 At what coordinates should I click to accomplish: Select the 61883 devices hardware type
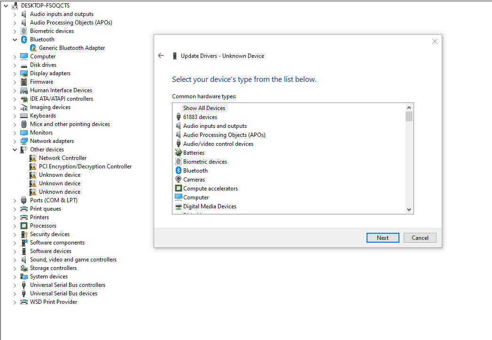pos(200,117)
